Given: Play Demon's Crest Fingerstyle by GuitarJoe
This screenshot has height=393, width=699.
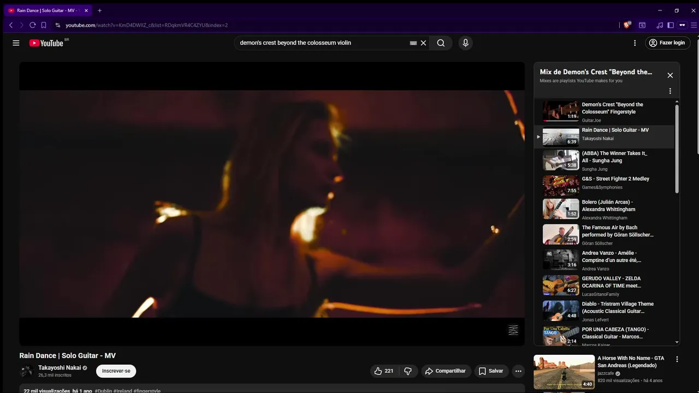Looking at the screenshot, I should pyautogui.click(x=605, y=112).
